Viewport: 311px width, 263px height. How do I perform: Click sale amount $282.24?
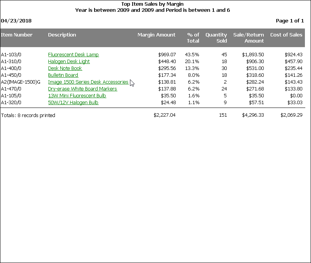pos(255,82)
